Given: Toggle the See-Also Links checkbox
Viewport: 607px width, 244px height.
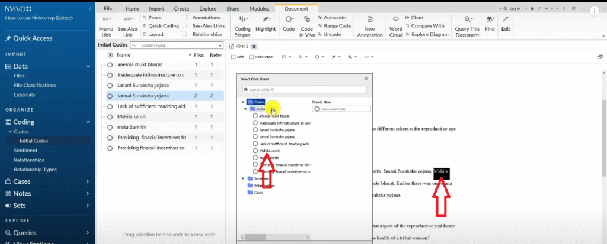Looking at the screenshot, I should click(185, 26).
